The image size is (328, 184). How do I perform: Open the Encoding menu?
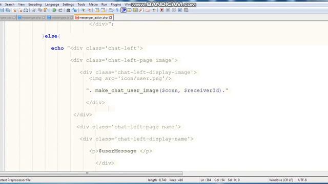(x=35, y=5)
